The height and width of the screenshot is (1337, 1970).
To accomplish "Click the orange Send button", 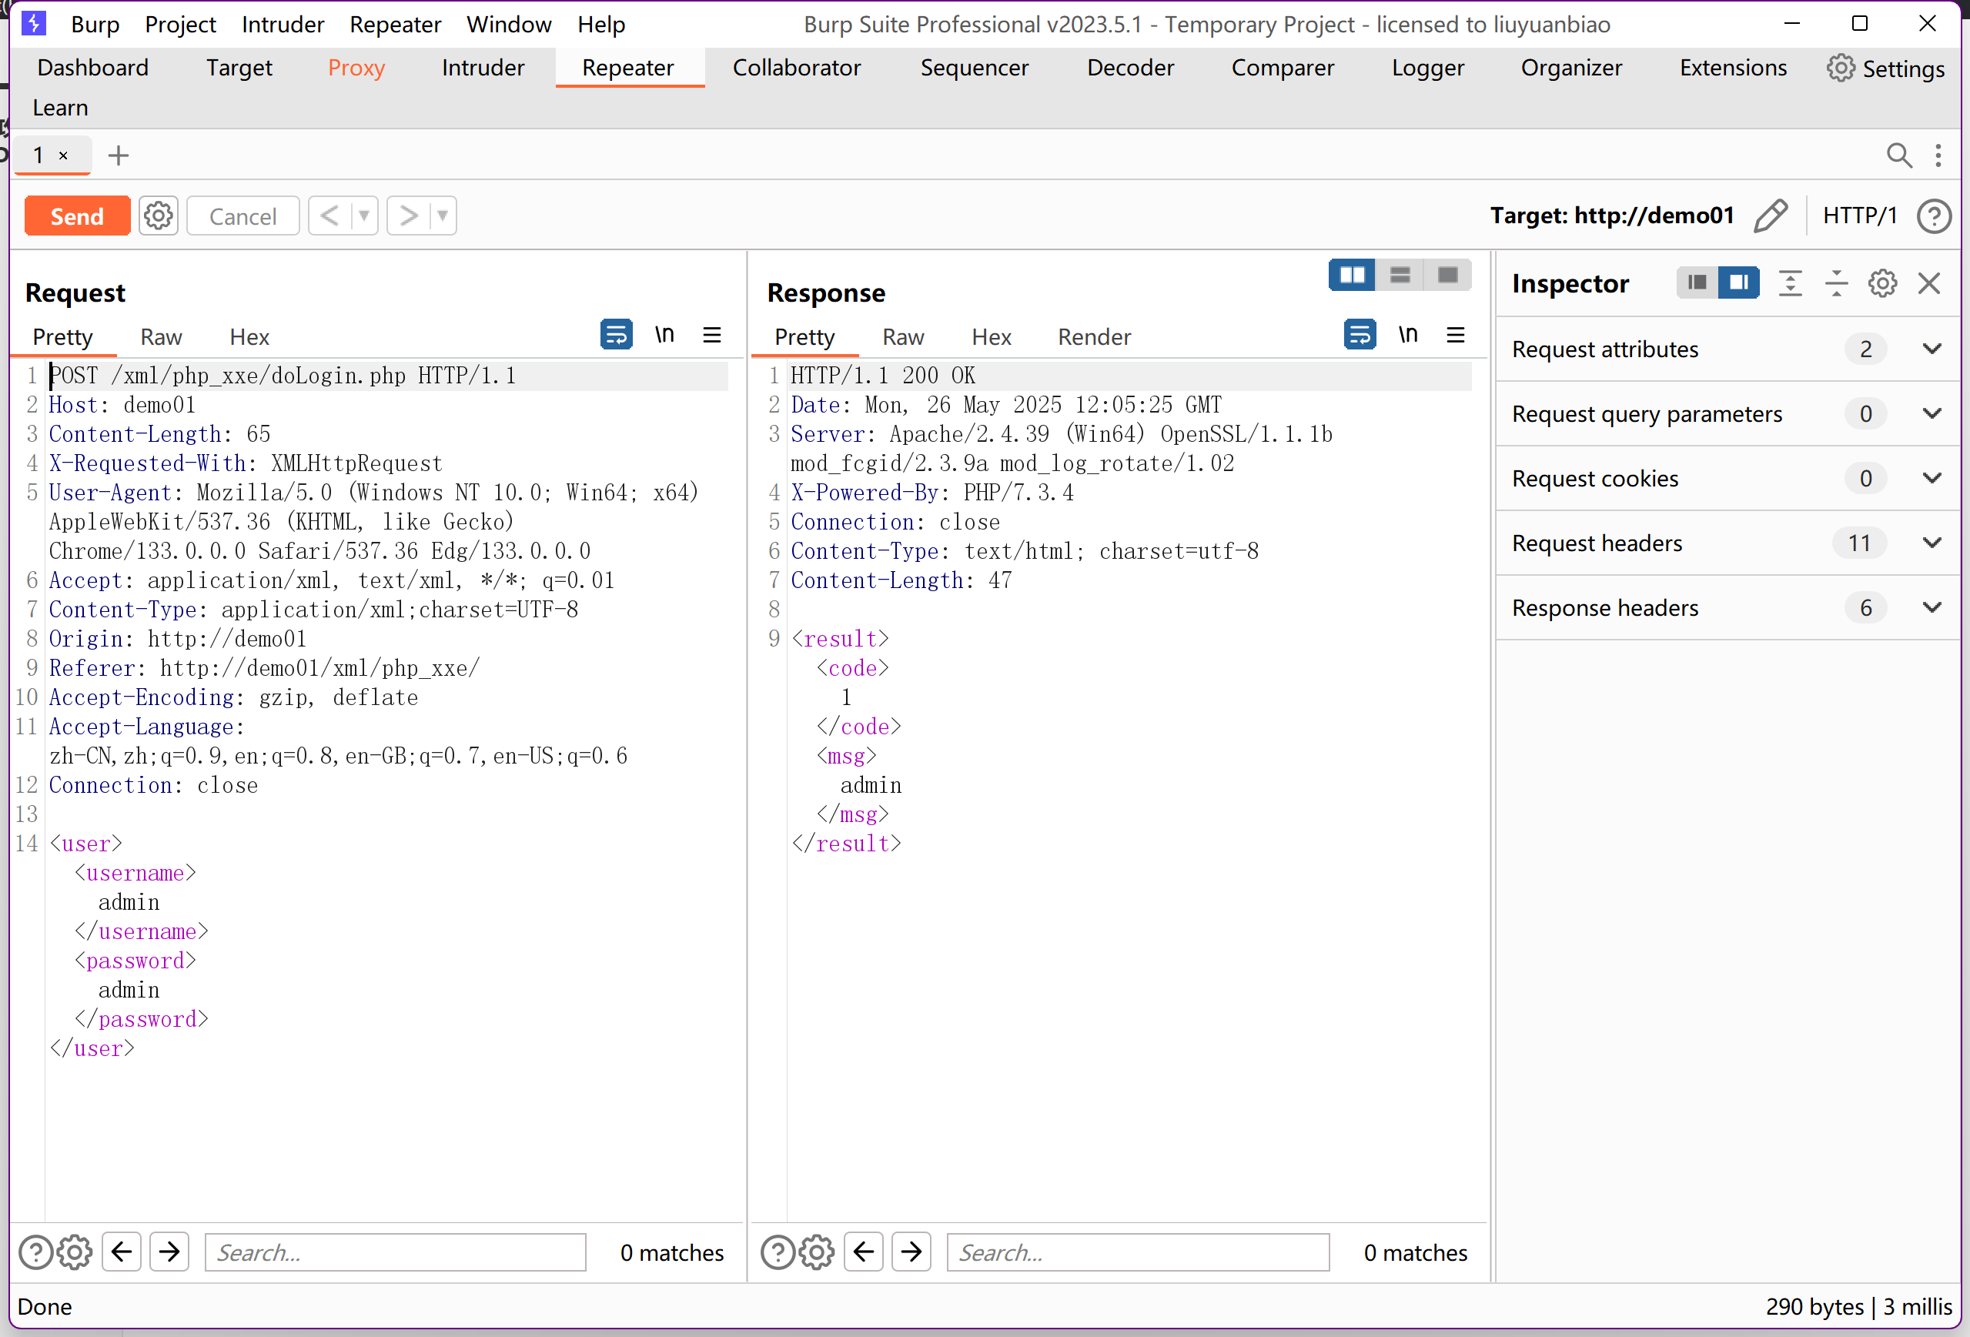I will 77,216.
